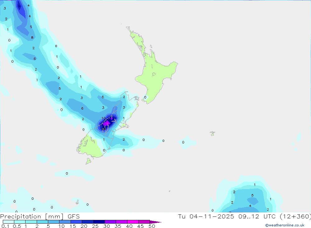Select the 40–45 mm magenta swatch

tap(133, 222)
